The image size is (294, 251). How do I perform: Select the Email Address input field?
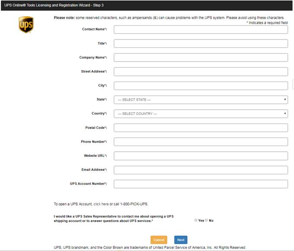[201, 170]
